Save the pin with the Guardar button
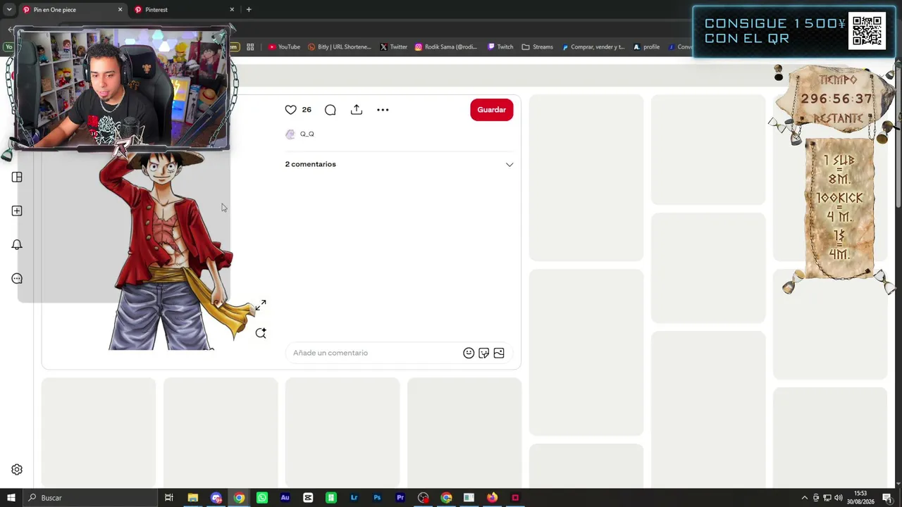The width and height of the screenshot is (902, 507). pyautogui.click(x=492, y=110)
